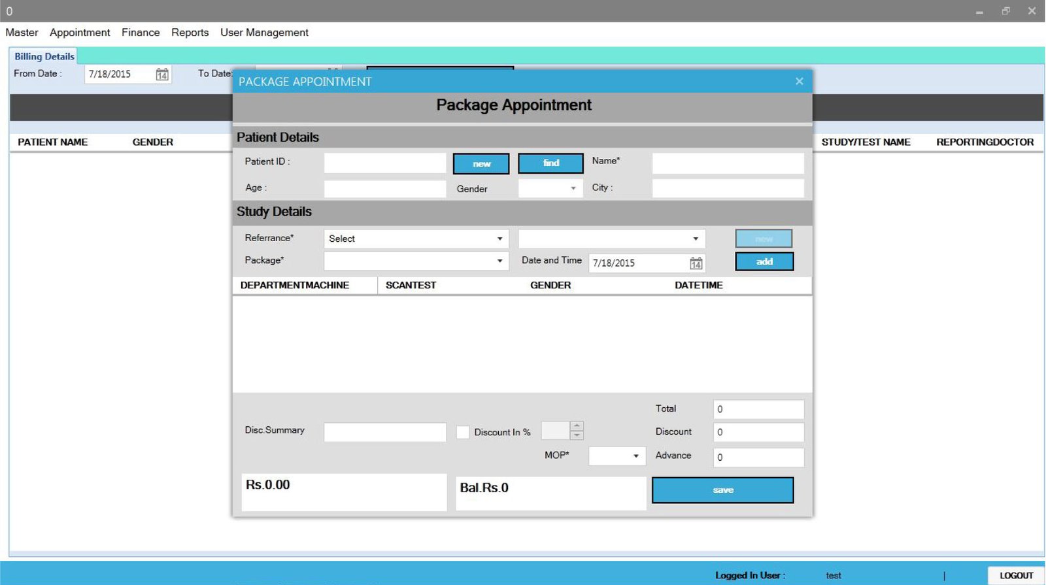Viewport: 1046px width, 585px height.
Task: Enable the Discount In % checkbox
Action: (x=463, y=432)
